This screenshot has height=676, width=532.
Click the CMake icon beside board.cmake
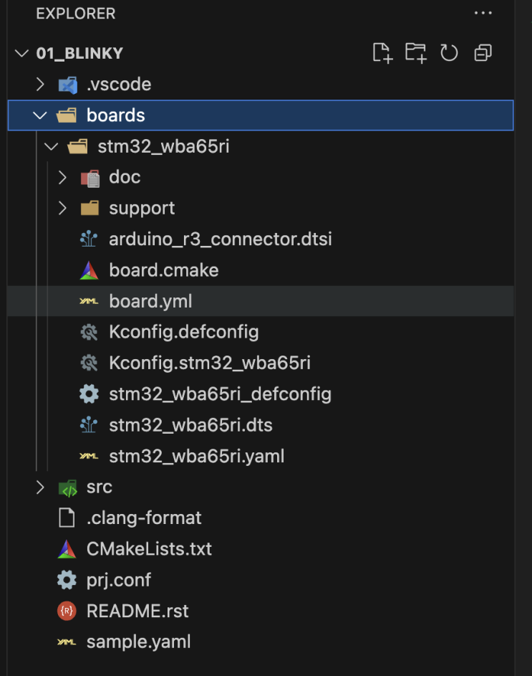[x=89, y=270]
